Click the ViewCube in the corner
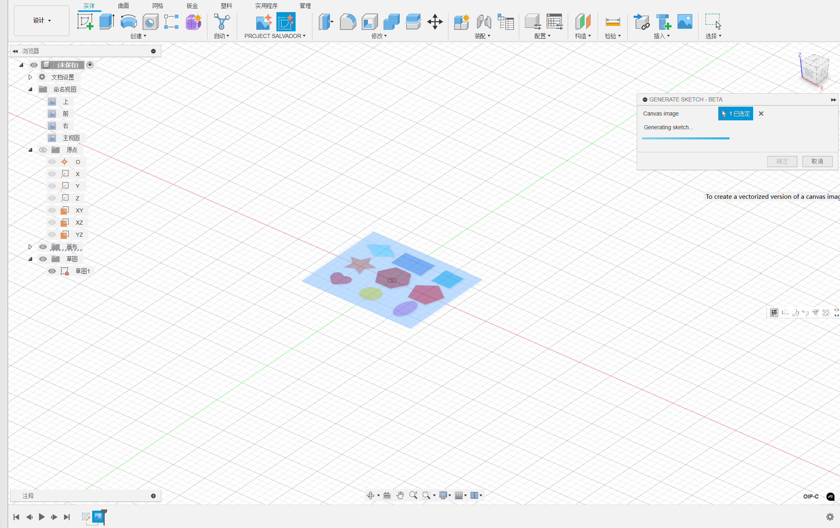The image size is (840, 528). tap(814, 71)
